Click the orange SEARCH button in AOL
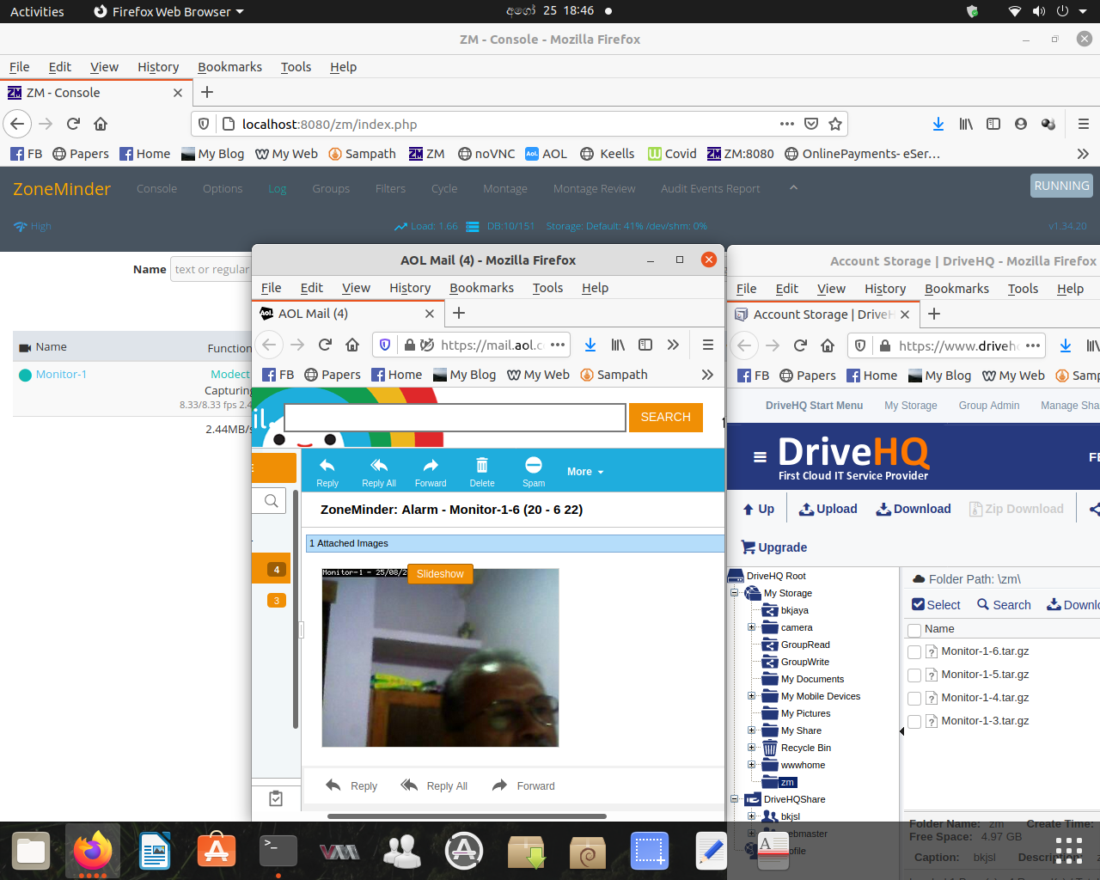The height and width of the screenshot is (880, 1100). 666,417
